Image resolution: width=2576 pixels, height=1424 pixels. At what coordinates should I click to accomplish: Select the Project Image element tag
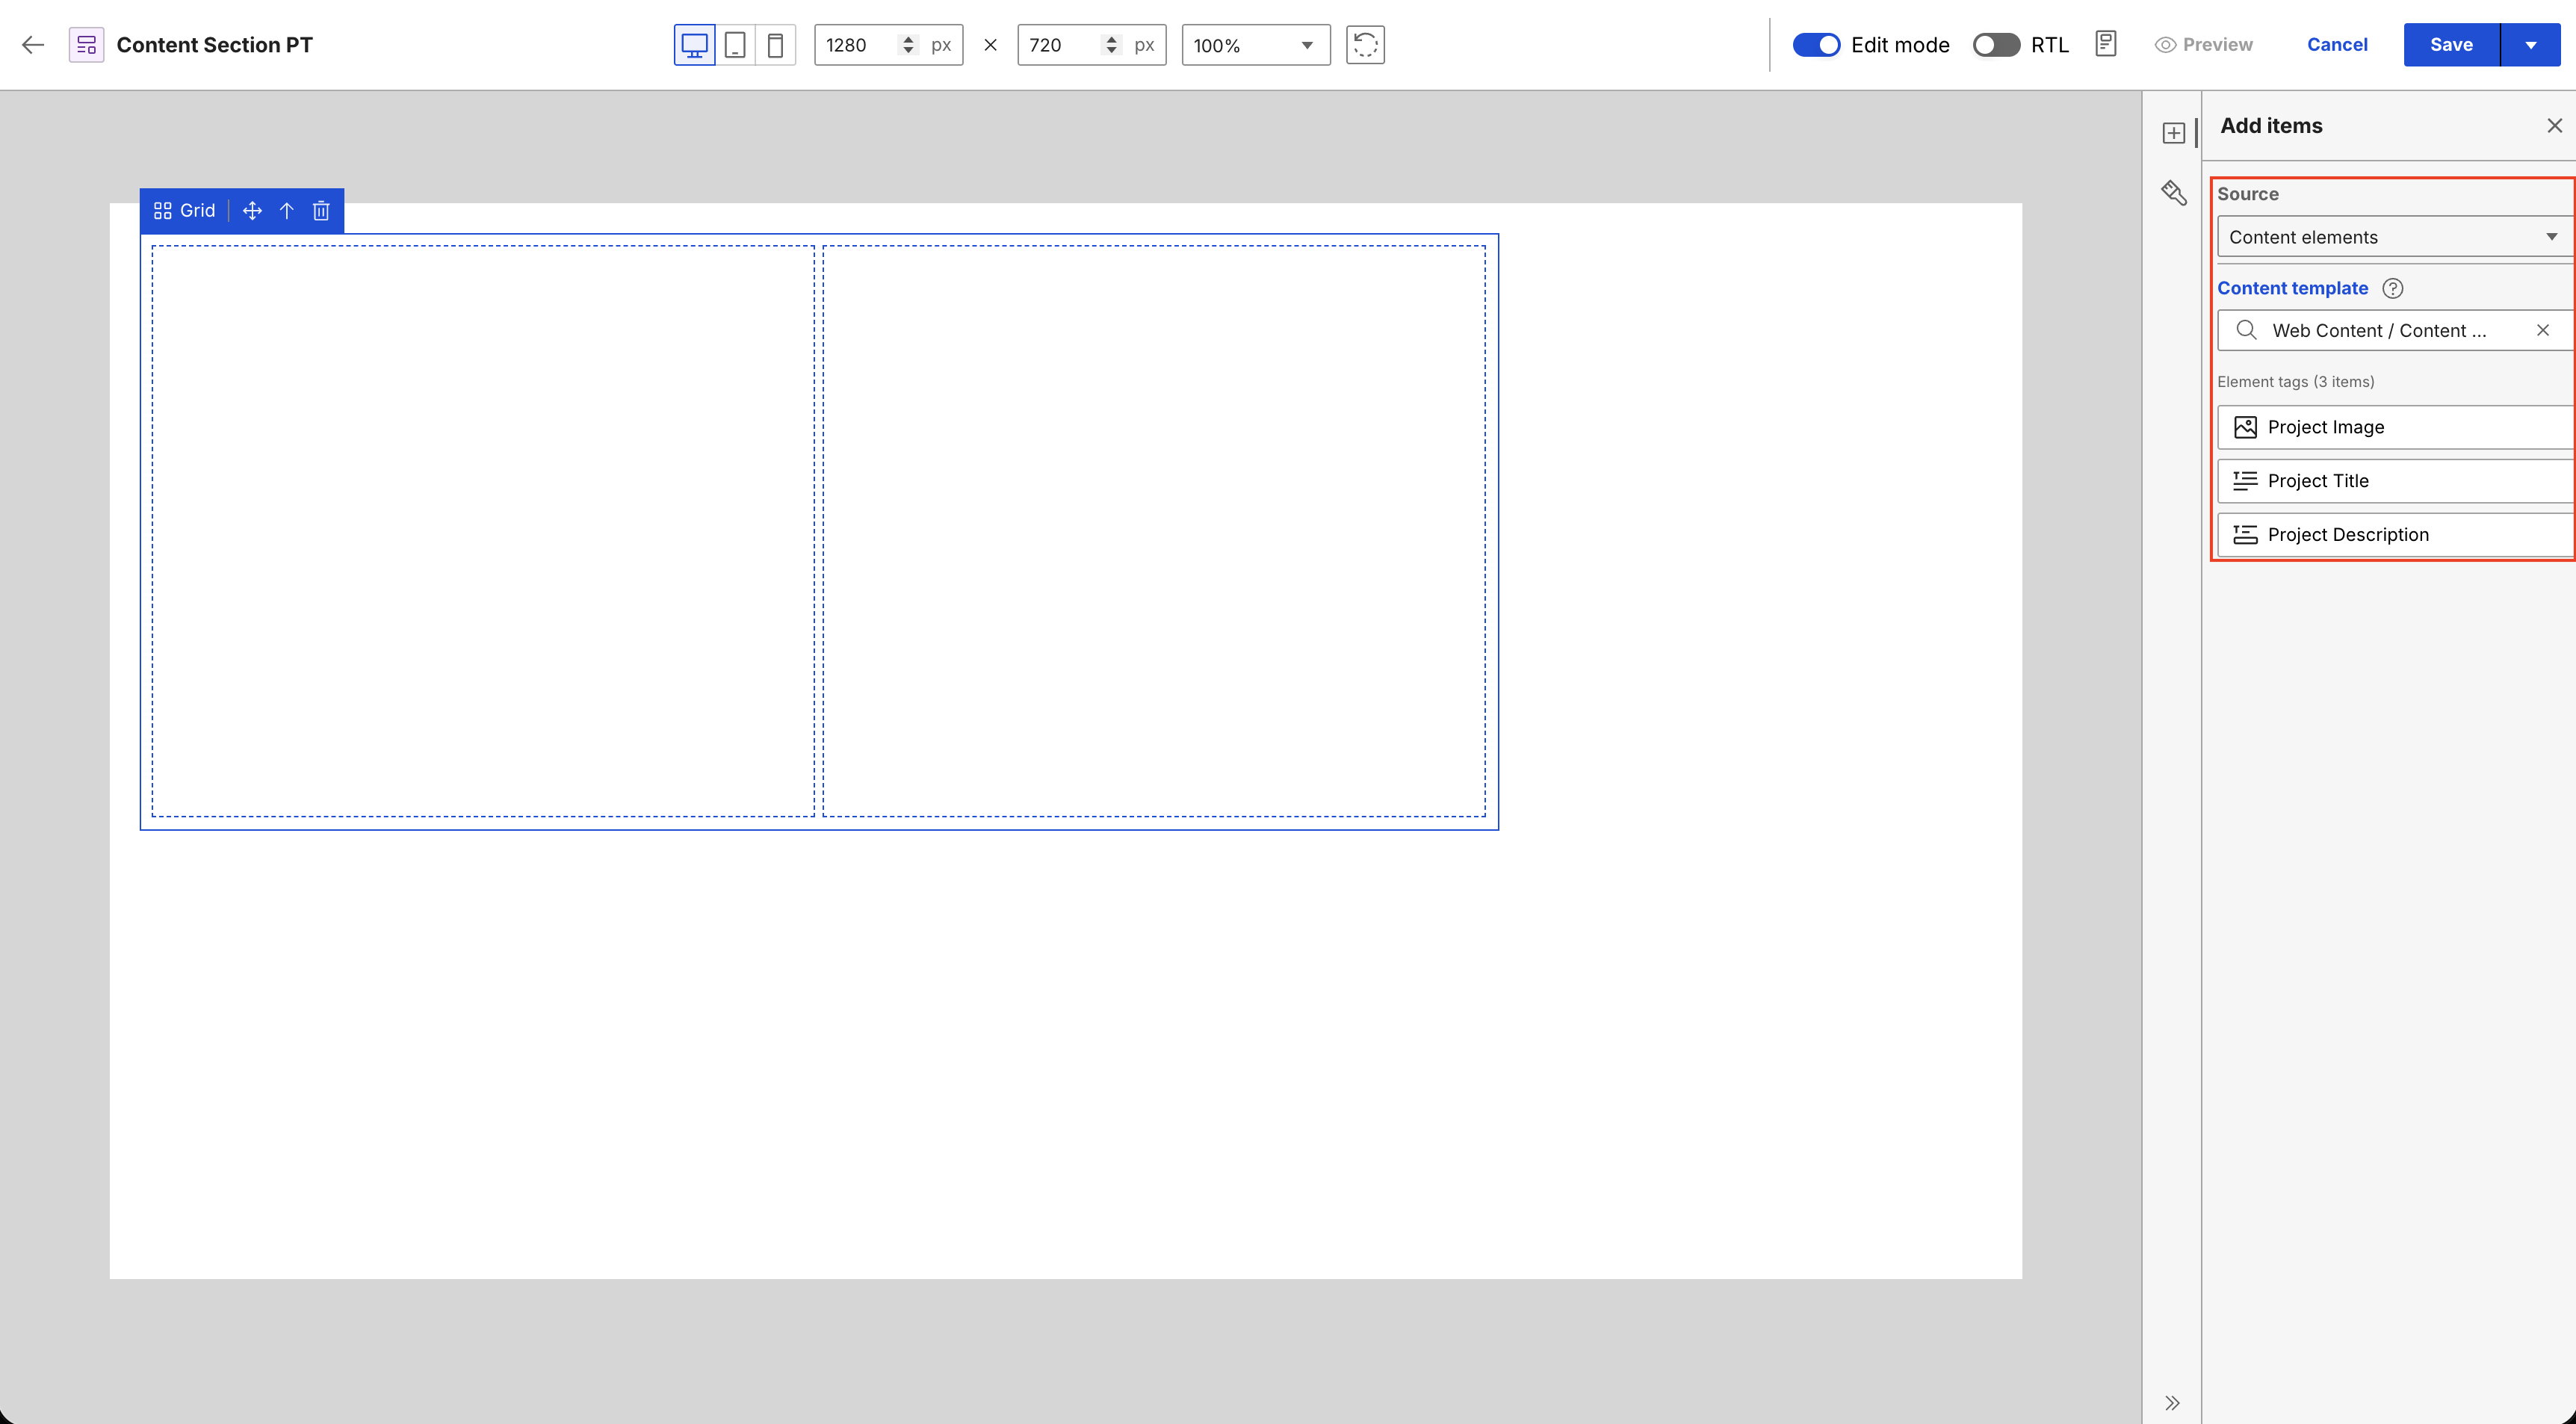pyautogui.click(x=2396, y=427)
